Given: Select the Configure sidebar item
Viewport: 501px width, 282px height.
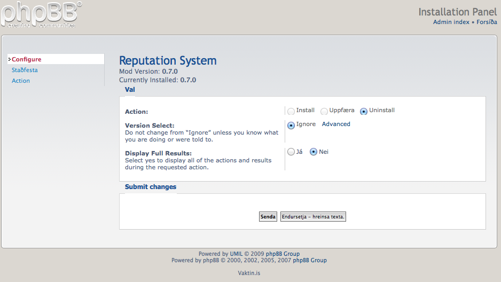Looking at the screenshot, I should [26, 59].
